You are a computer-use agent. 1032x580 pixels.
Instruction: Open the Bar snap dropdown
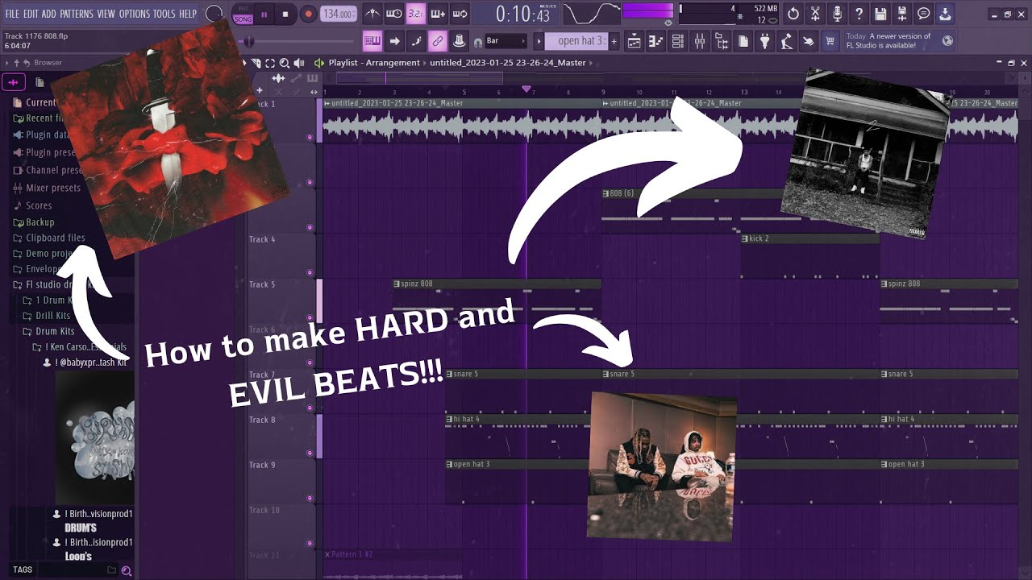(506, 41)
